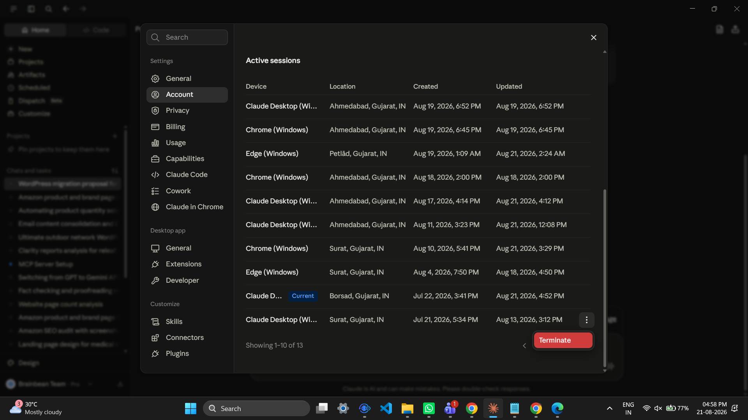Terminate the selected session

click(x=563, y=340)
